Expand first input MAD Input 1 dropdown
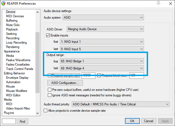Screen dimensions: 175x126 click(x=102, y=42)
